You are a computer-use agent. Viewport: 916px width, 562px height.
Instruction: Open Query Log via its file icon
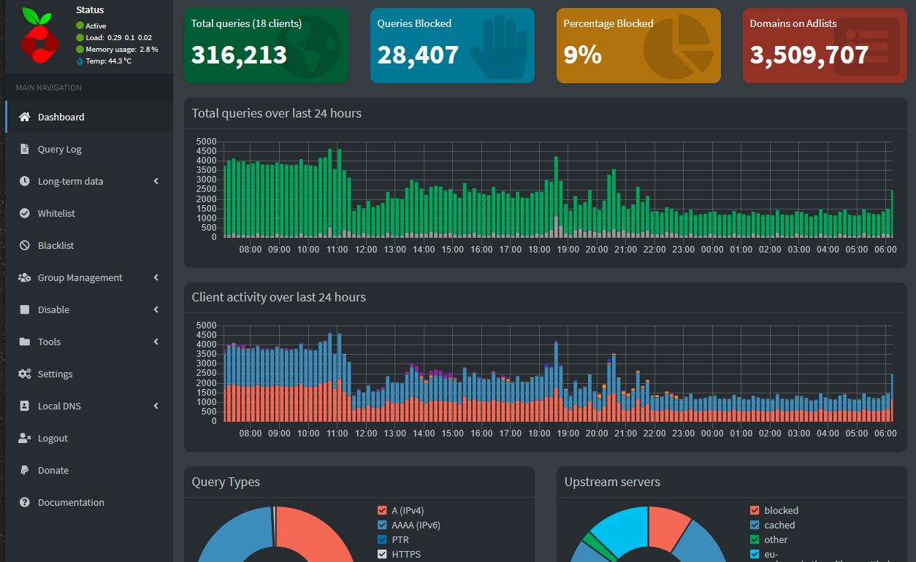22,149
